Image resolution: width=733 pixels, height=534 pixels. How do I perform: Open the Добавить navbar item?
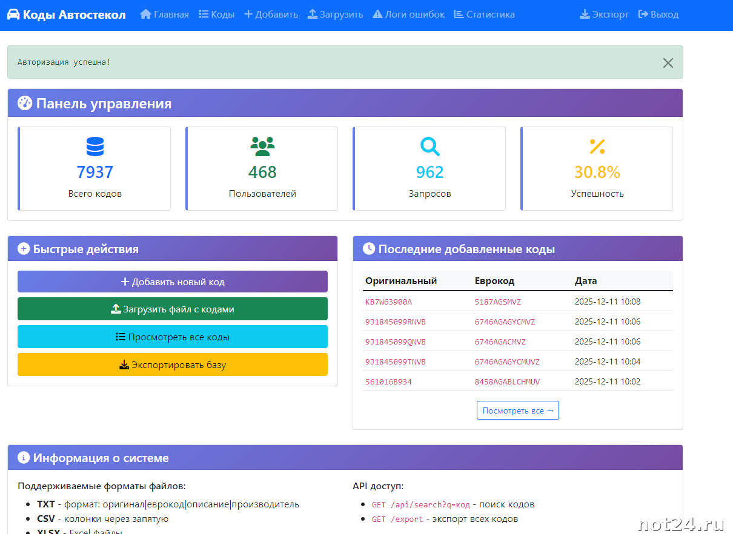(271, 15)
